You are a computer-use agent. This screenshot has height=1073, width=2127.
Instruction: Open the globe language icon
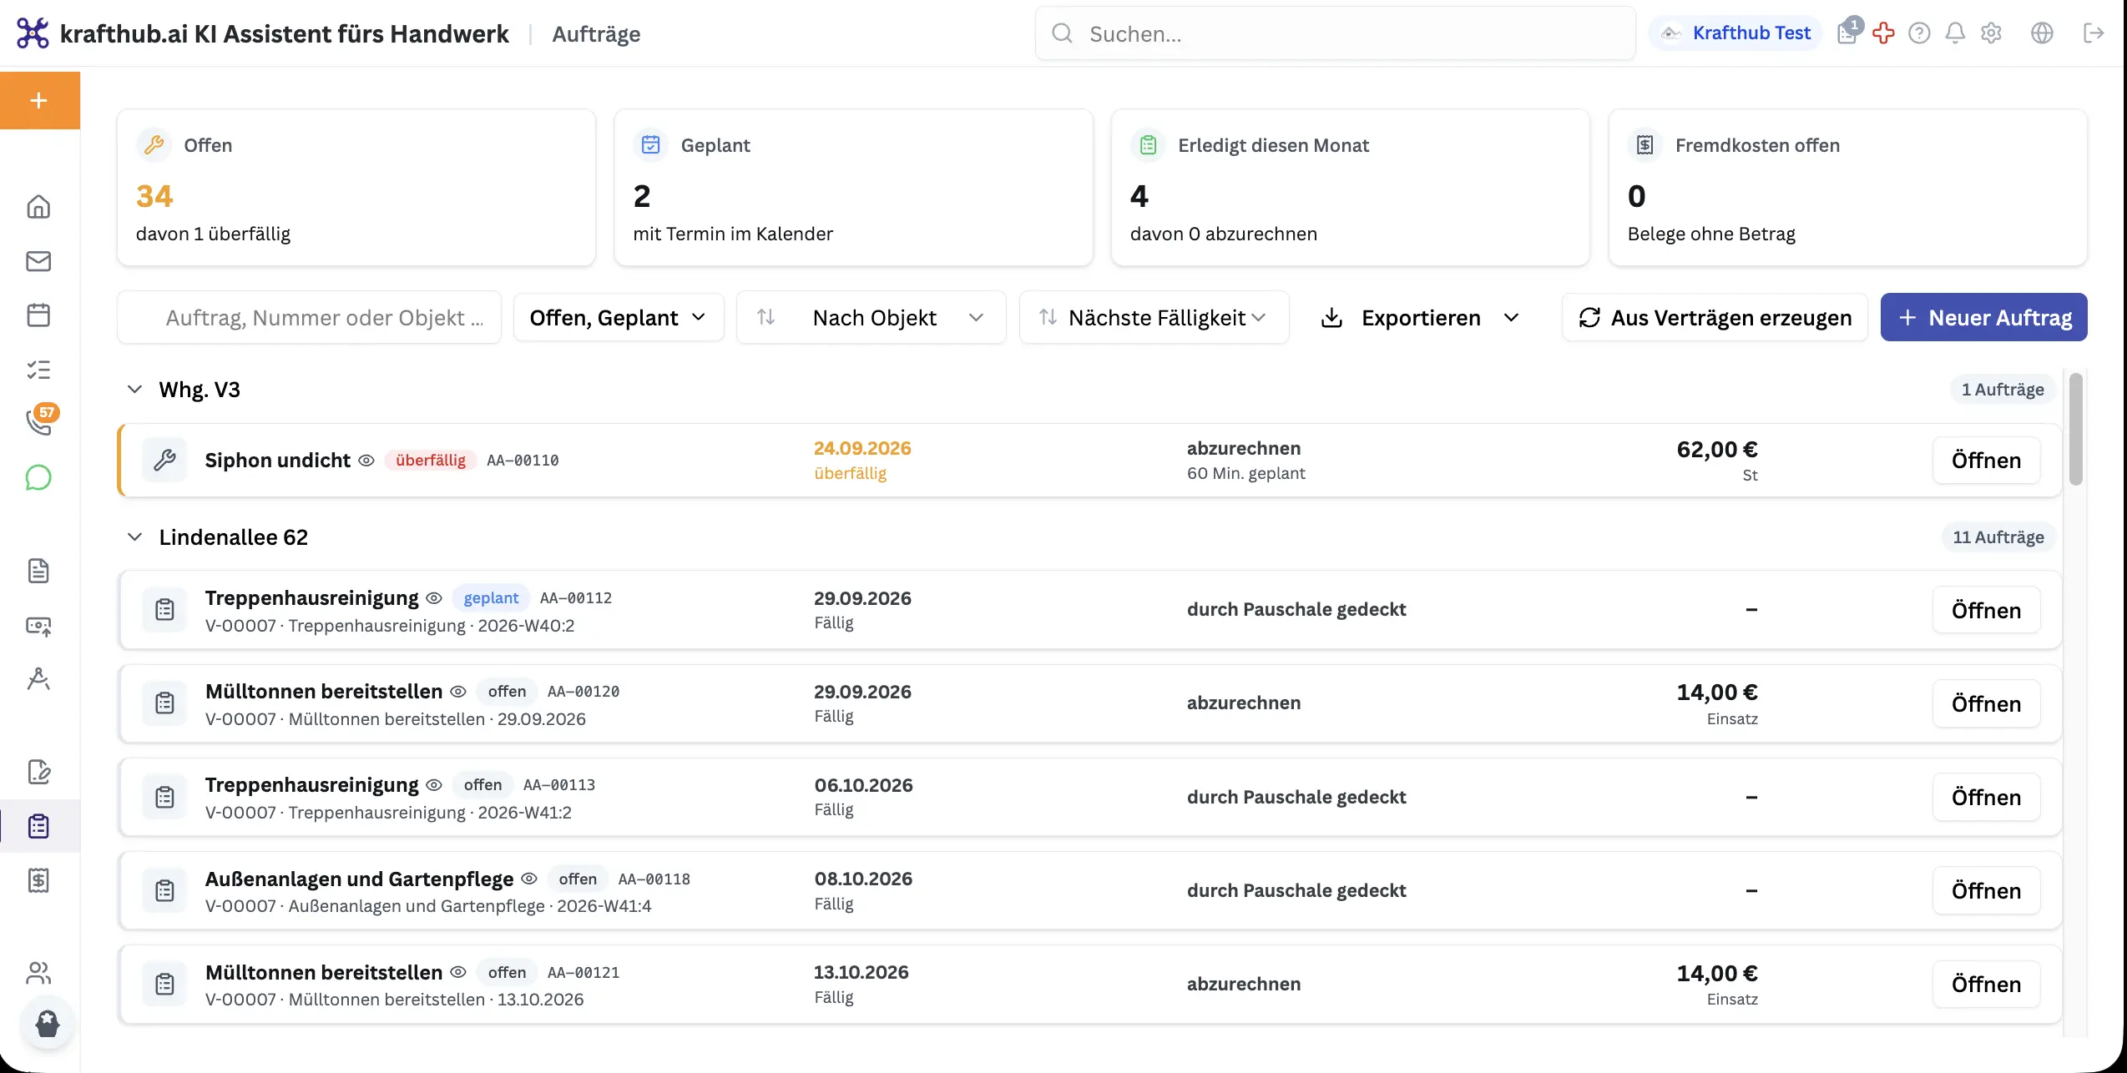pyautogui.click(x=2042, y=33)
